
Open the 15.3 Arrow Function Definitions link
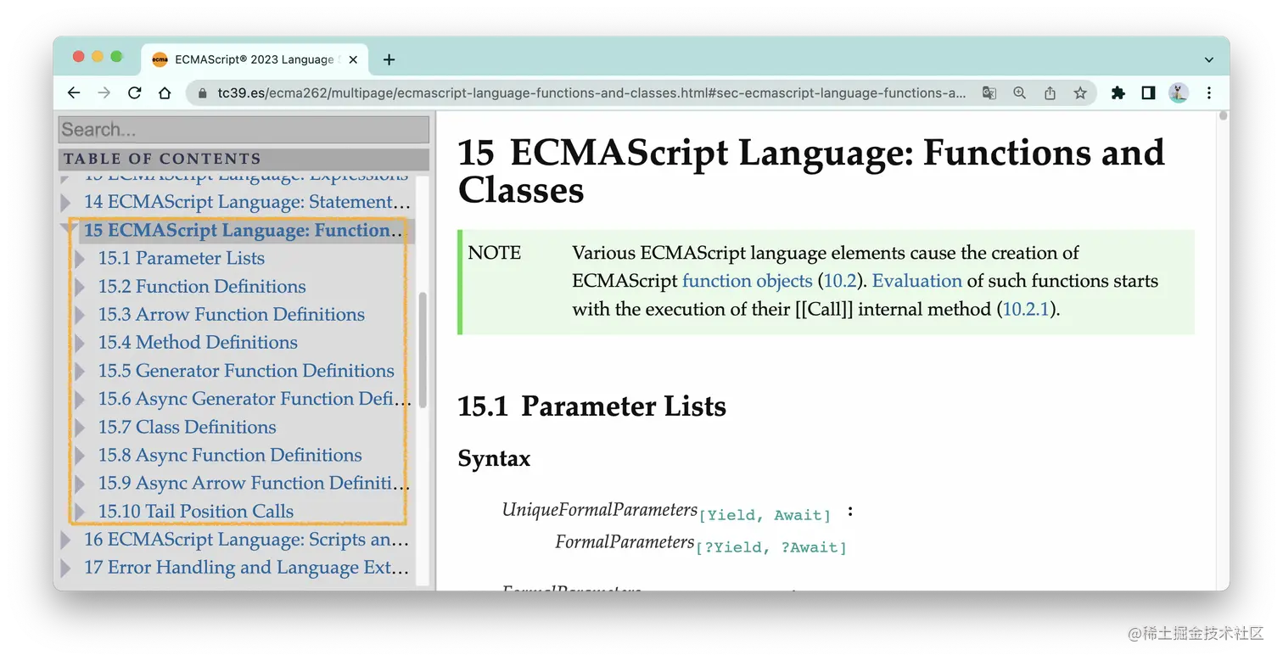pyautogui.click(x=231, y=314)
